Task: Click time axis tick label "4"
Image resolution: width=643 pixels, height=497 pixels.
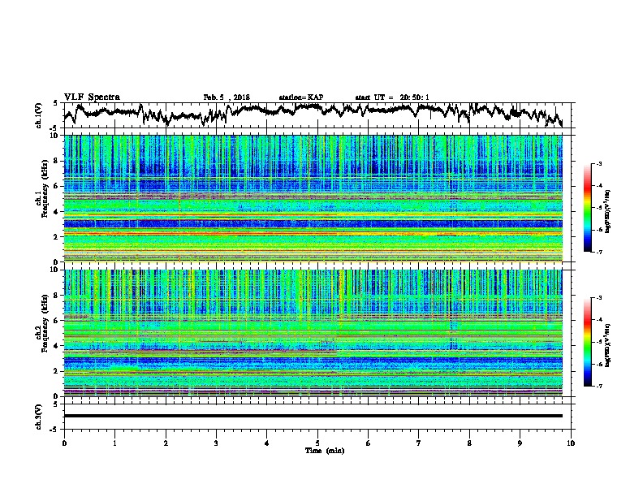Action: [x=267, y=443]
